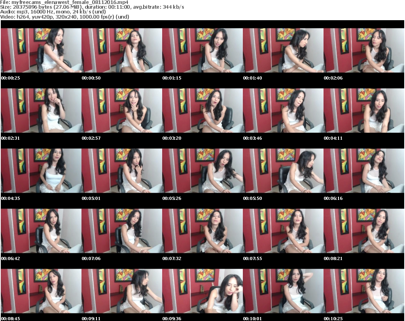The width and height of the screenshot is (405, 321).
Task: Select the frame captured at 00:01:15
Action: click(202, 50)
